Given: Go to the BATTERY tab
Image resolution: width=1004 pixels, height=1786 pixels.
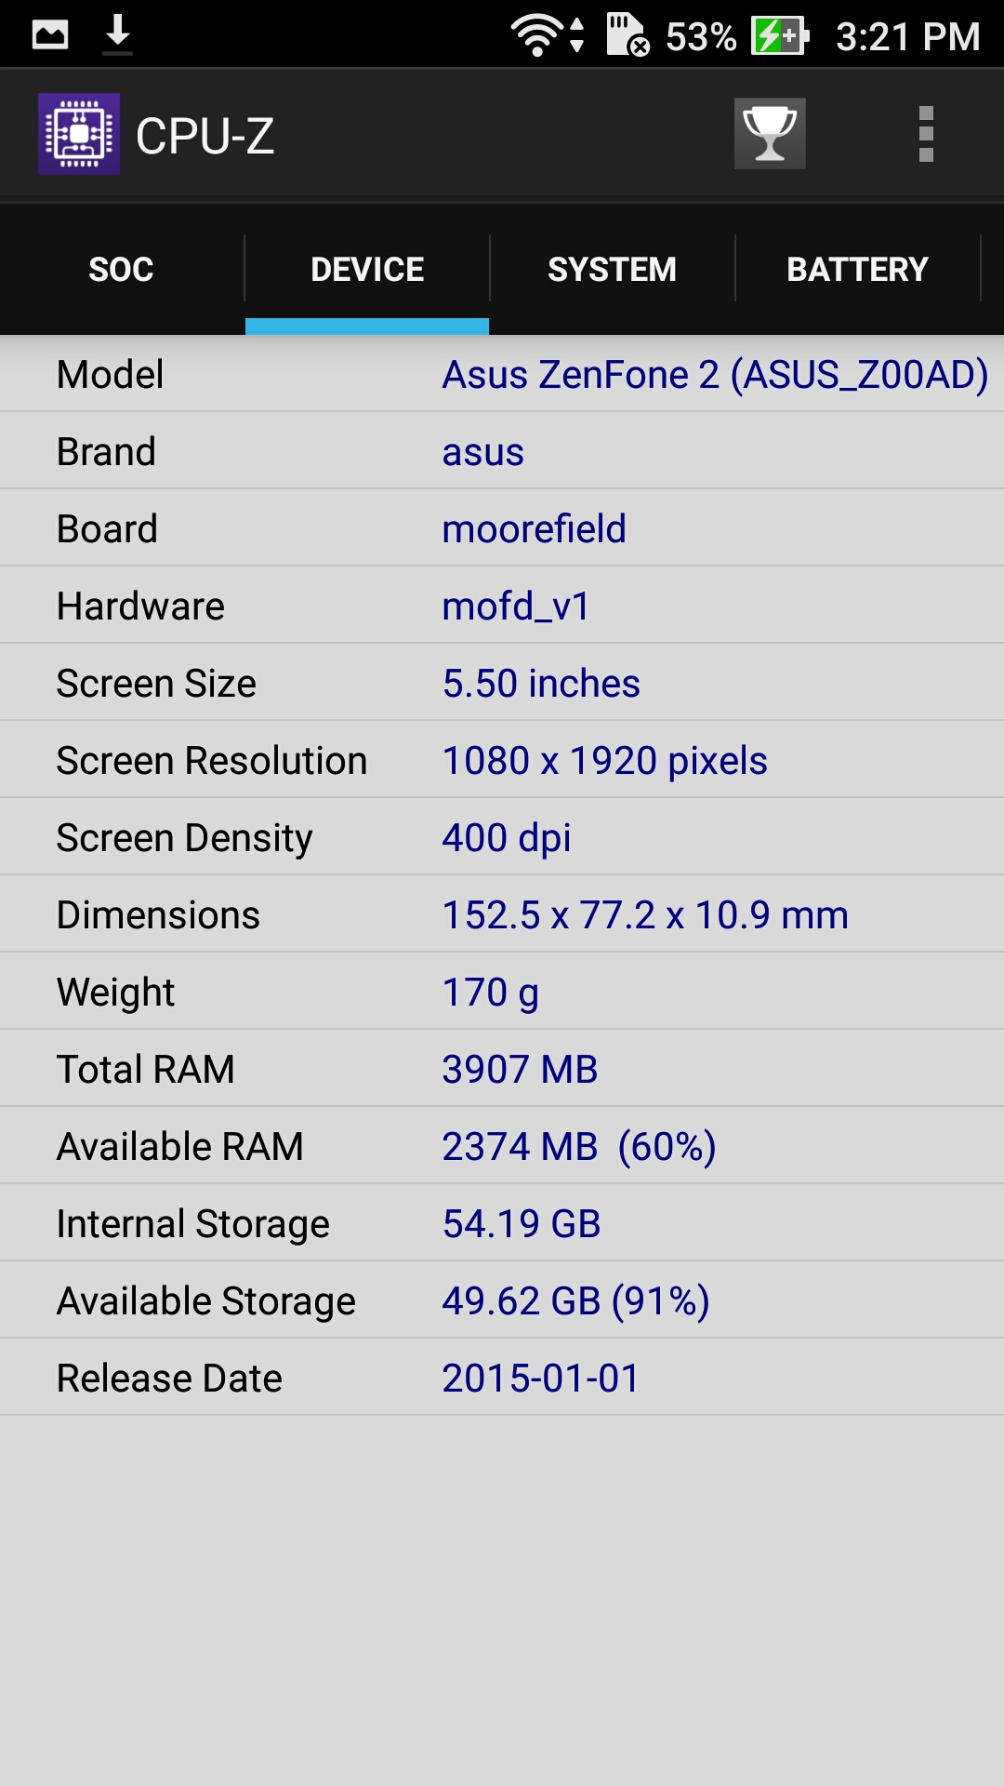Looking at the screenshot, I should click(857, 270).
